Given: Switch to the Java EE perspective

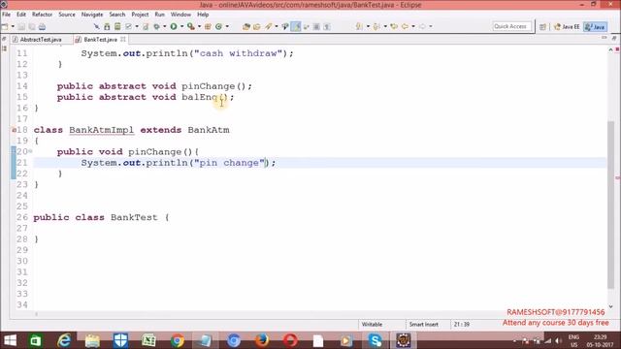Looking at the screenshot, I should 567,26.
